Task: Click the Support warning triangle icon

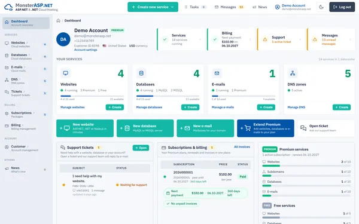Action: pos(265,39)
